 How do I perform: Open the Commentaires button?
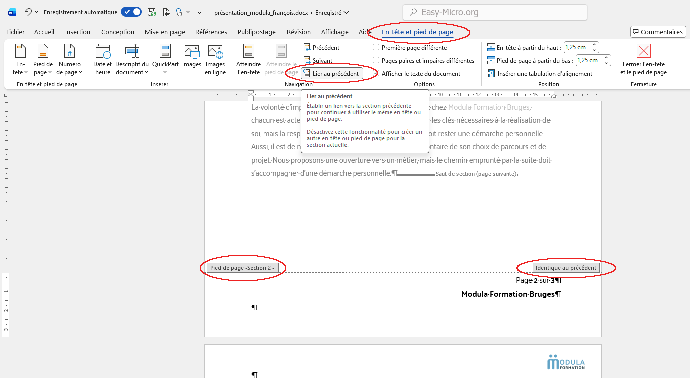pyautogui.click(x=658, y=32)
